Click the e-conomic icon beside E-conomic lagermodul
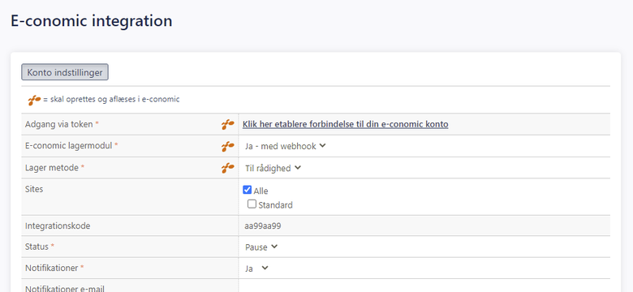The image size is (633, 292). [x=228, y=146]
